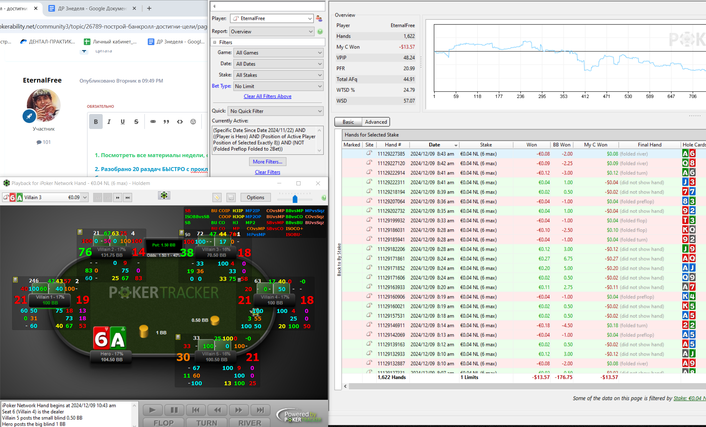Open the note icon above Villain 2
The height and width of the screenshot is (427, 706).
tap(80, 232)
